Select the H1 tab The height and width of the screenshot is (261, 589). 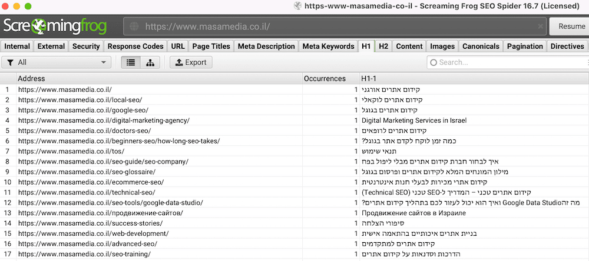[x=366, y=46]
